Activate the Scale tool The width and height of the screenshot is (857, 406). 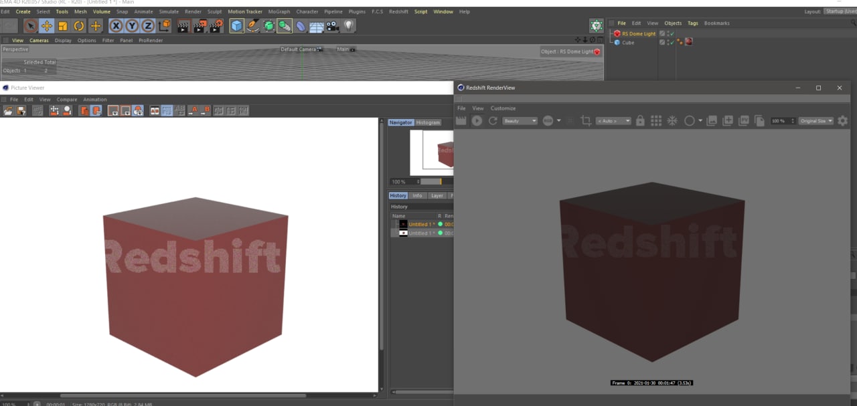[x=63, y=26]
